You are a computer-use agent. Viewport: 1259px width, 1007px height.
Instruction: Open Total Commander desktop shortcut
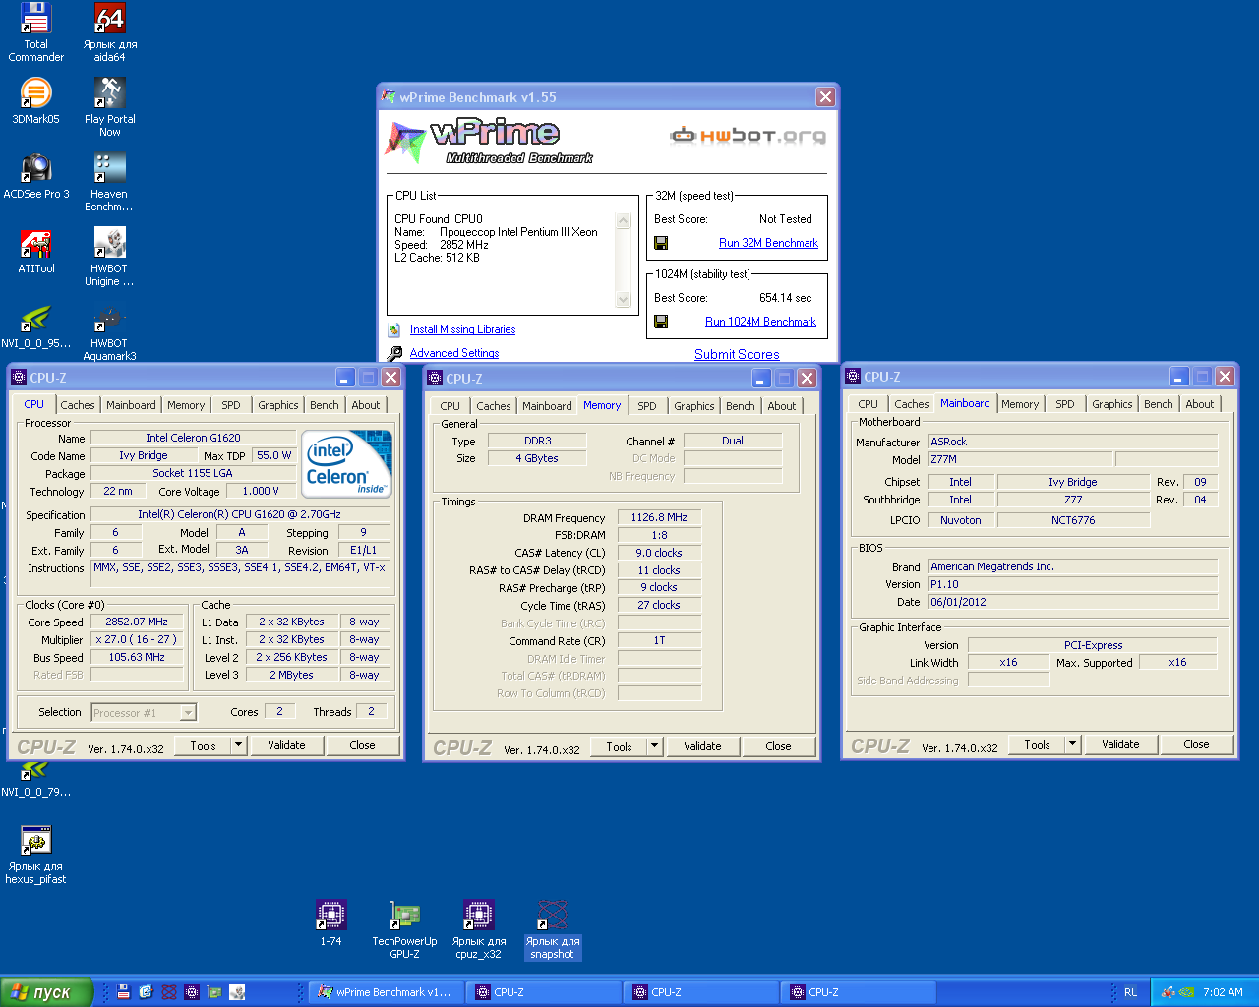tap(35, 32)
